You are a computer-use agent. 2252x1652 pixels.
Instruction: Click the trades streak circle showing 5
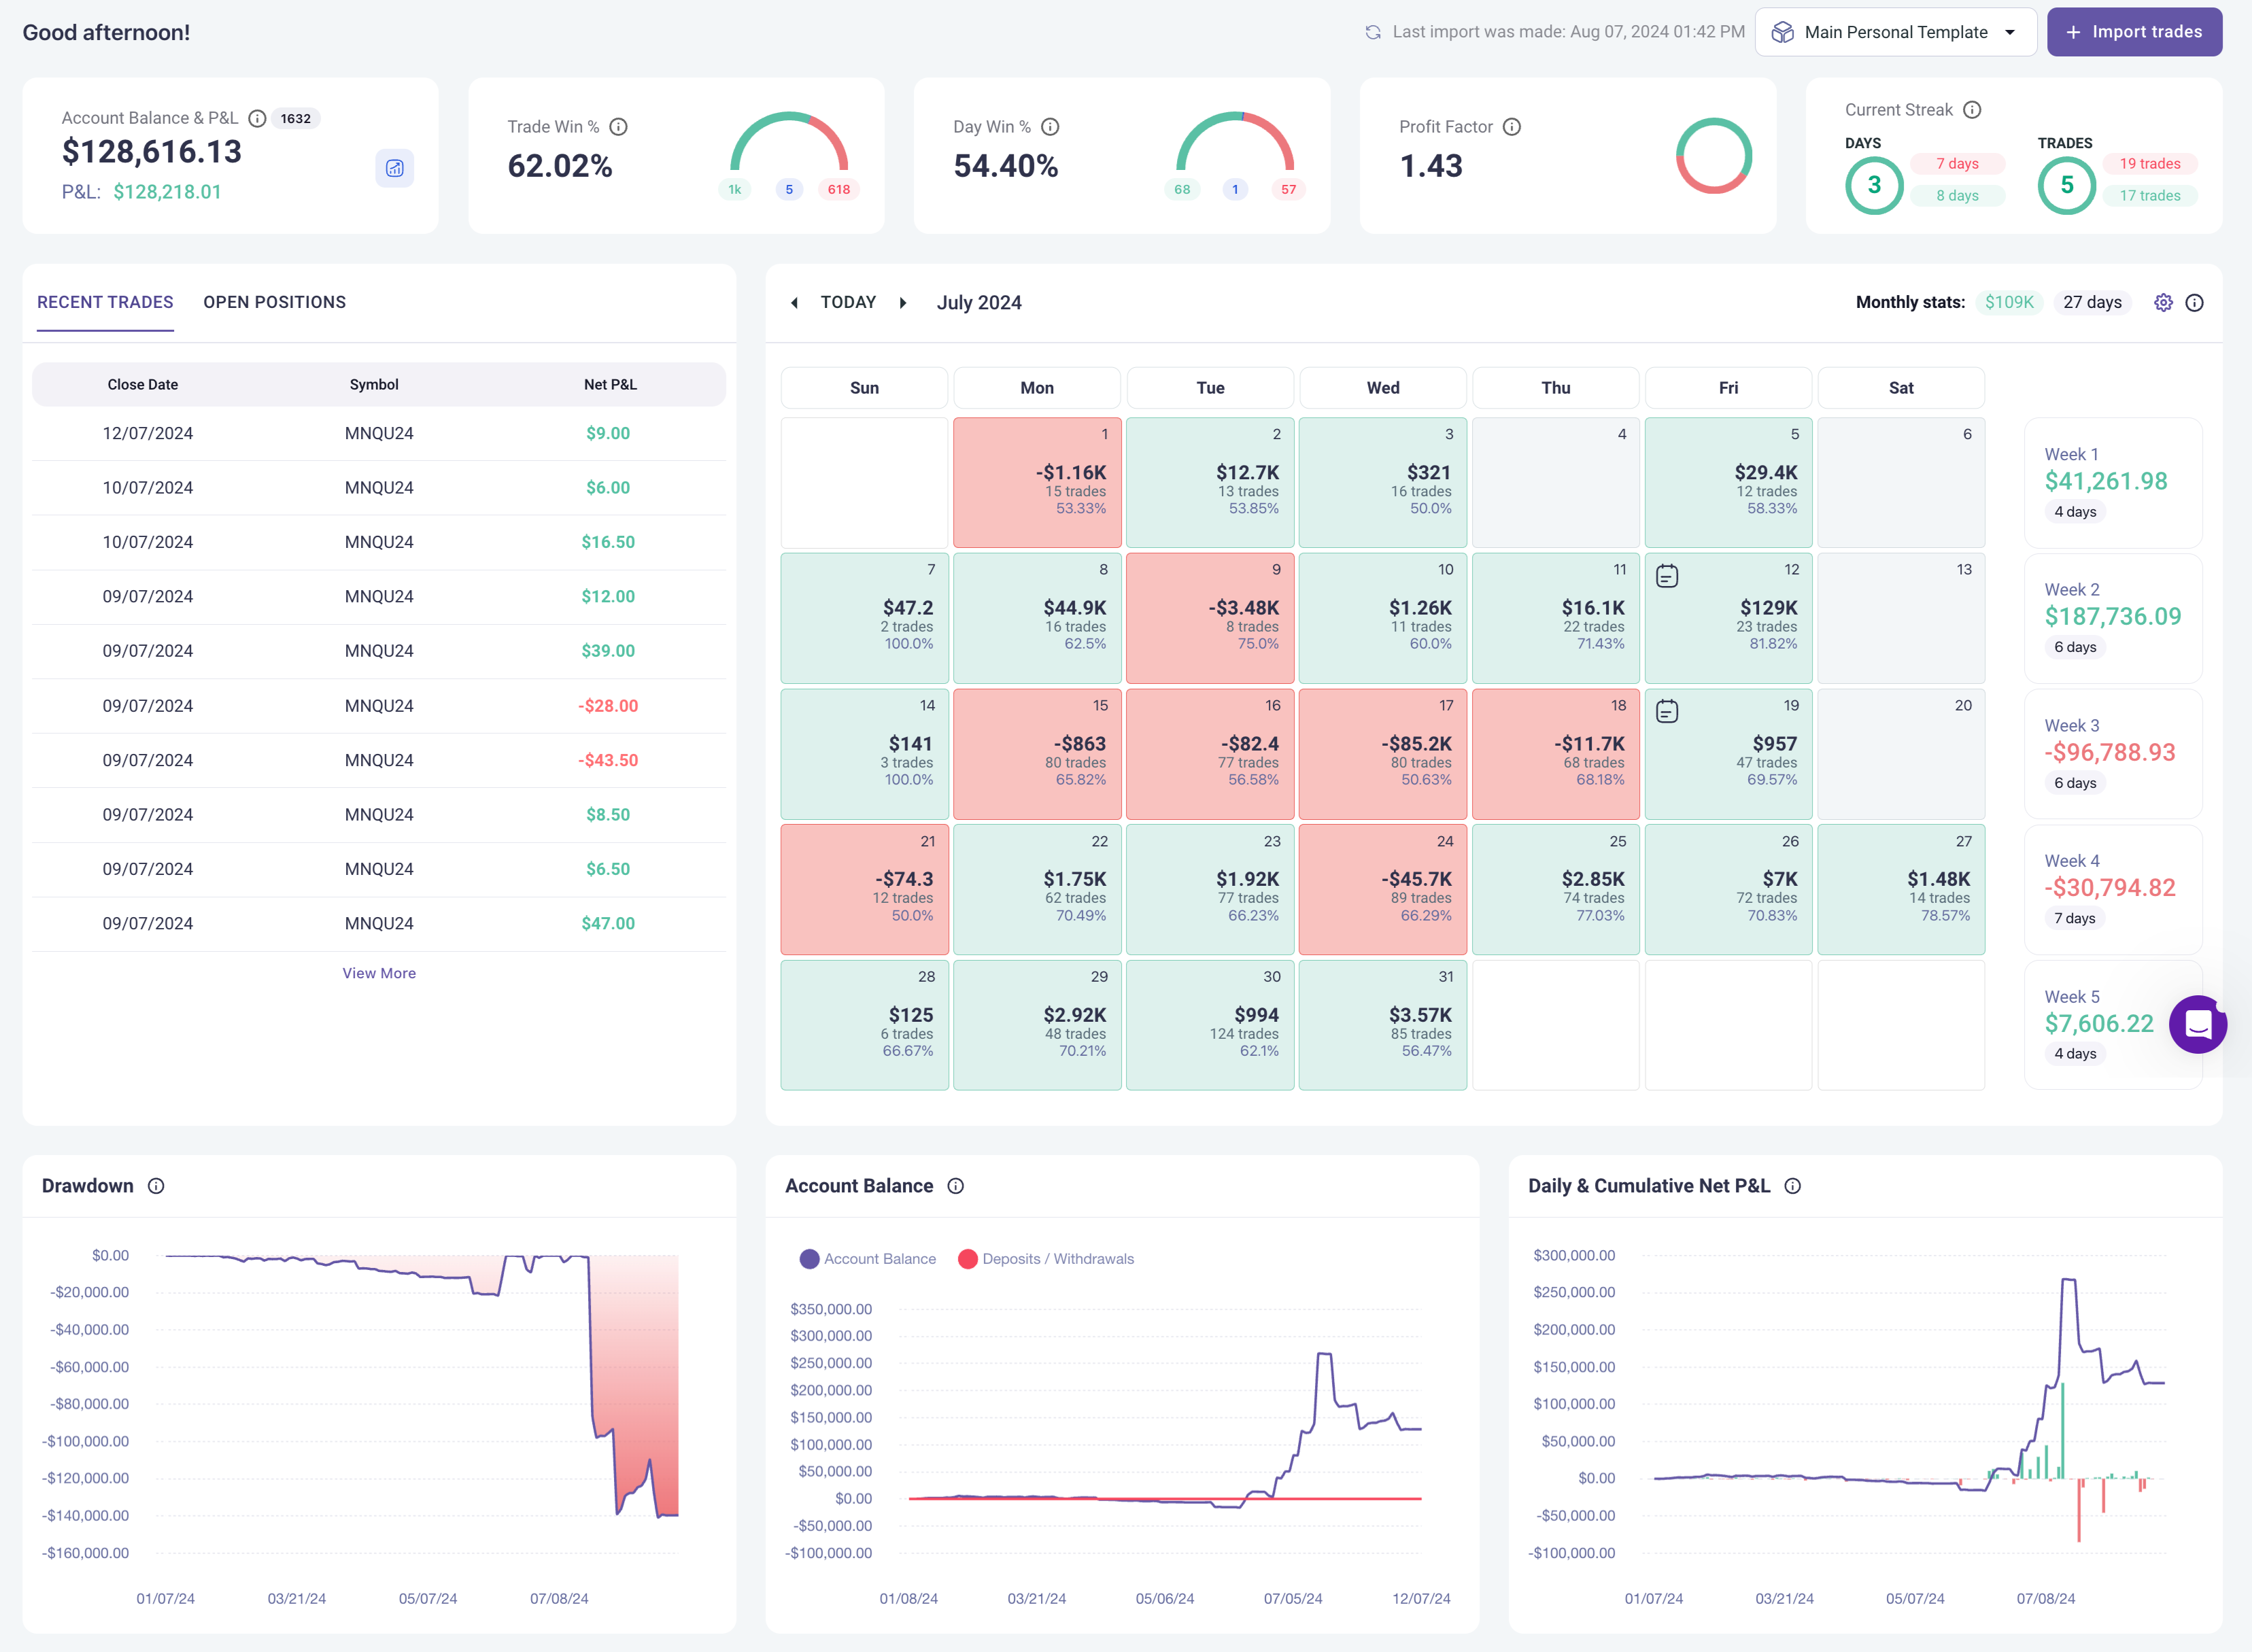[x=2067, y=186]
